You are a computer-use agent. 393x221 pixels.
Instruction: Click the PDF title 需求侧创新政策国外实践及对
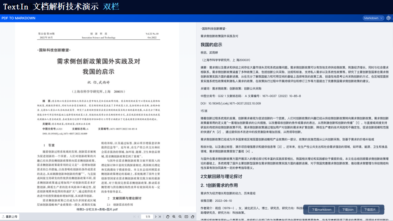[99, 61]
